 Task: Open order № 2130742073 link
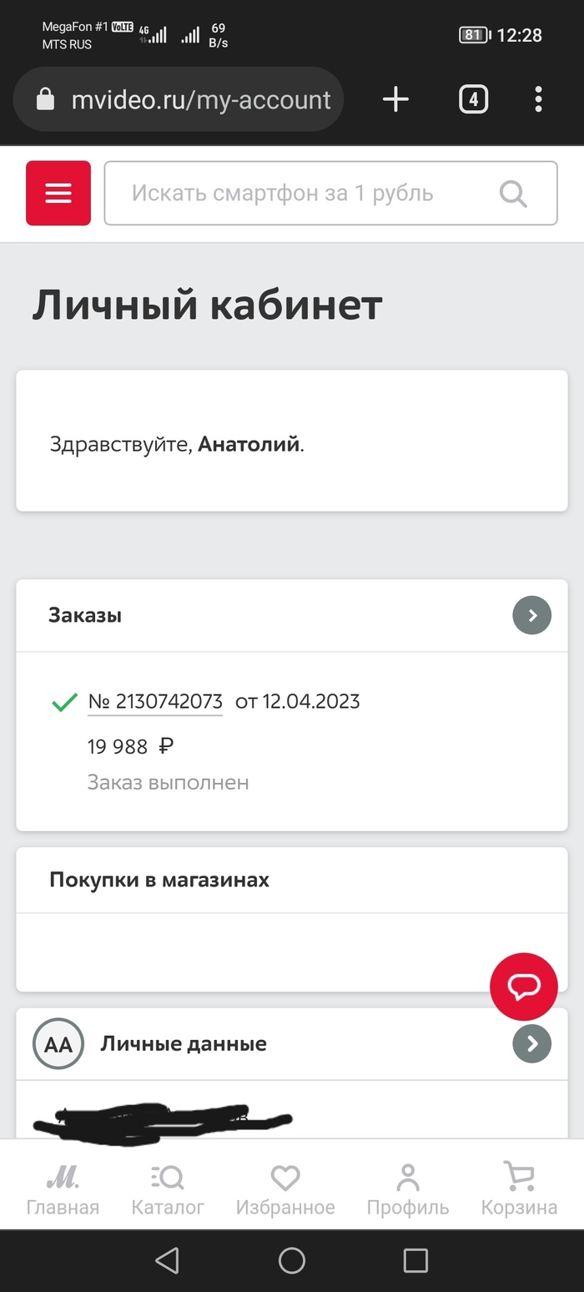click(155, 702)
